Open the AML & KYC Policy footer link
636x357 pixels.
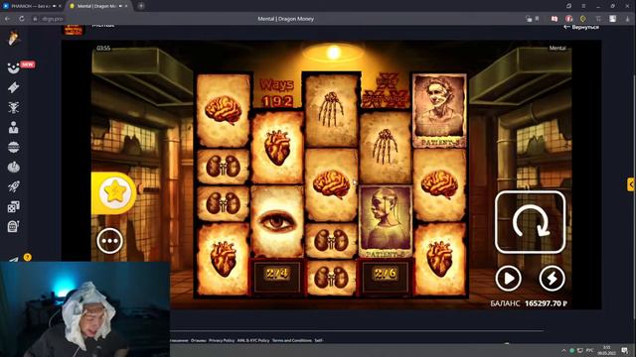[x=253, y=340]
